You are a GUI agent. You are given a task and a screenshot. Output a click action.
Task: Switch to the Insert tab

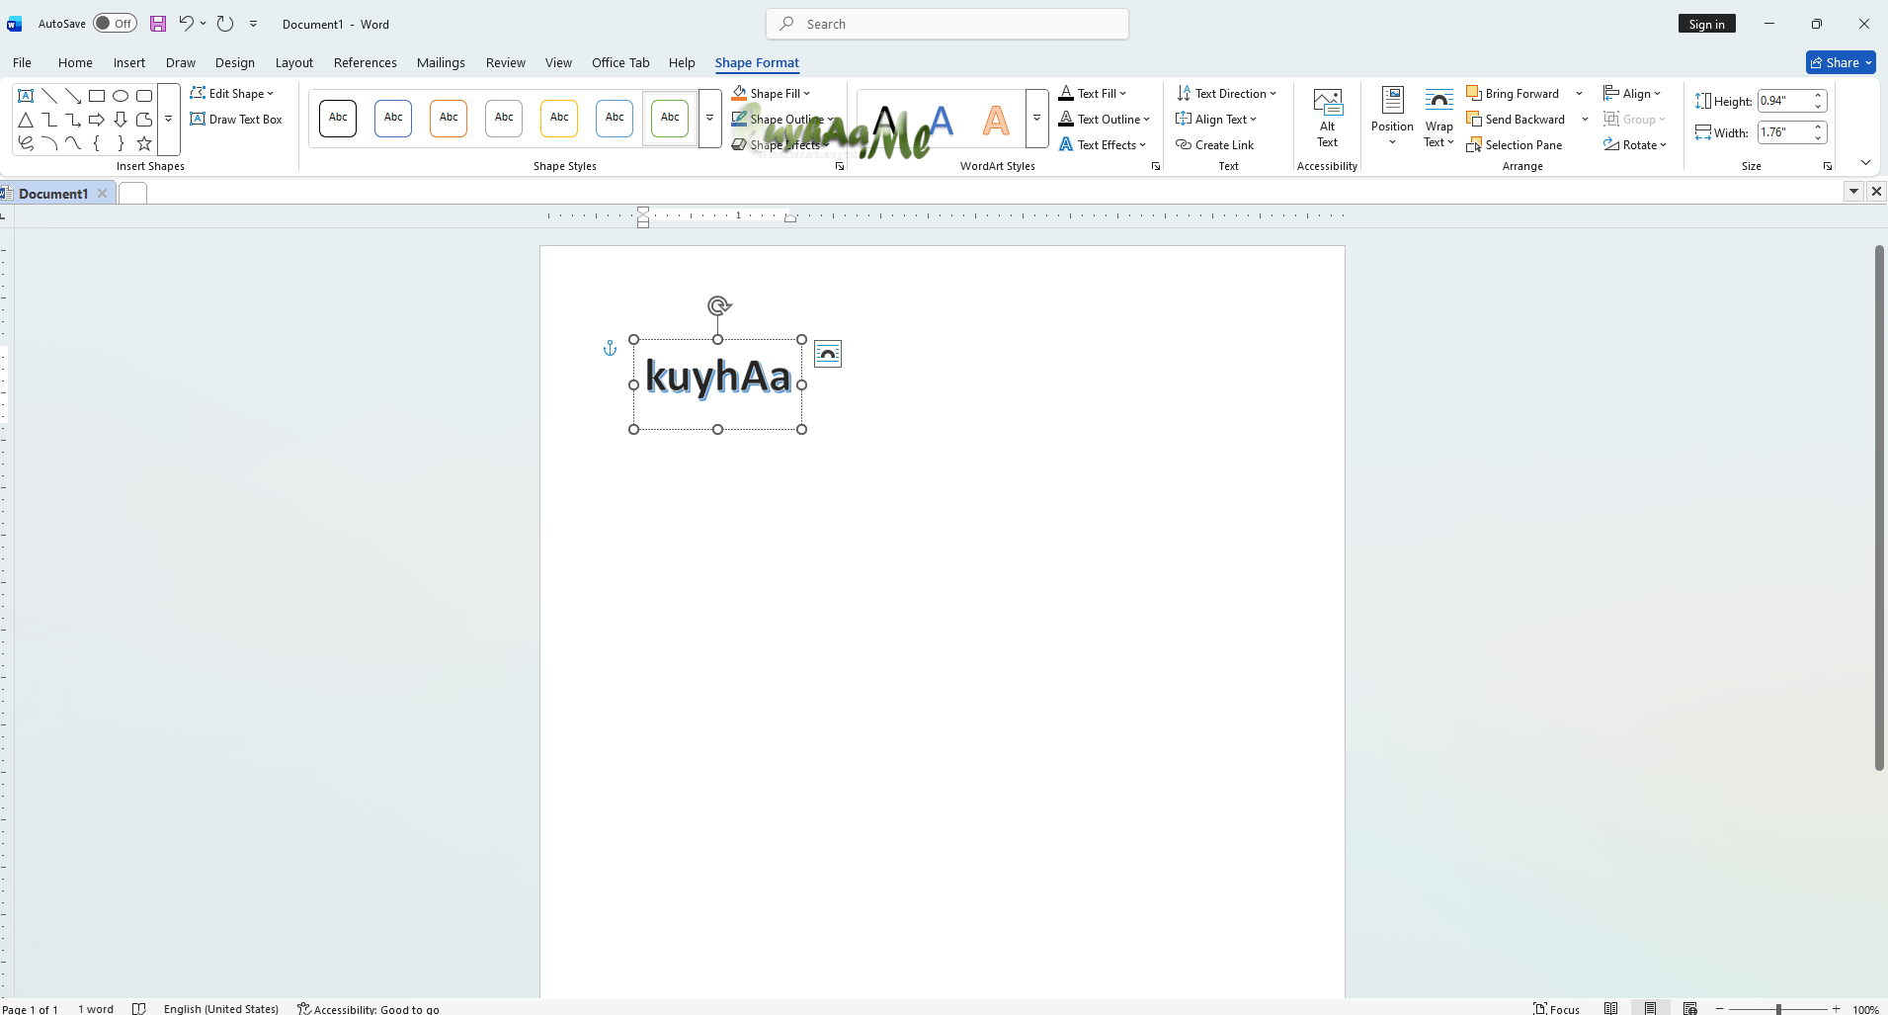click(128, 62)
